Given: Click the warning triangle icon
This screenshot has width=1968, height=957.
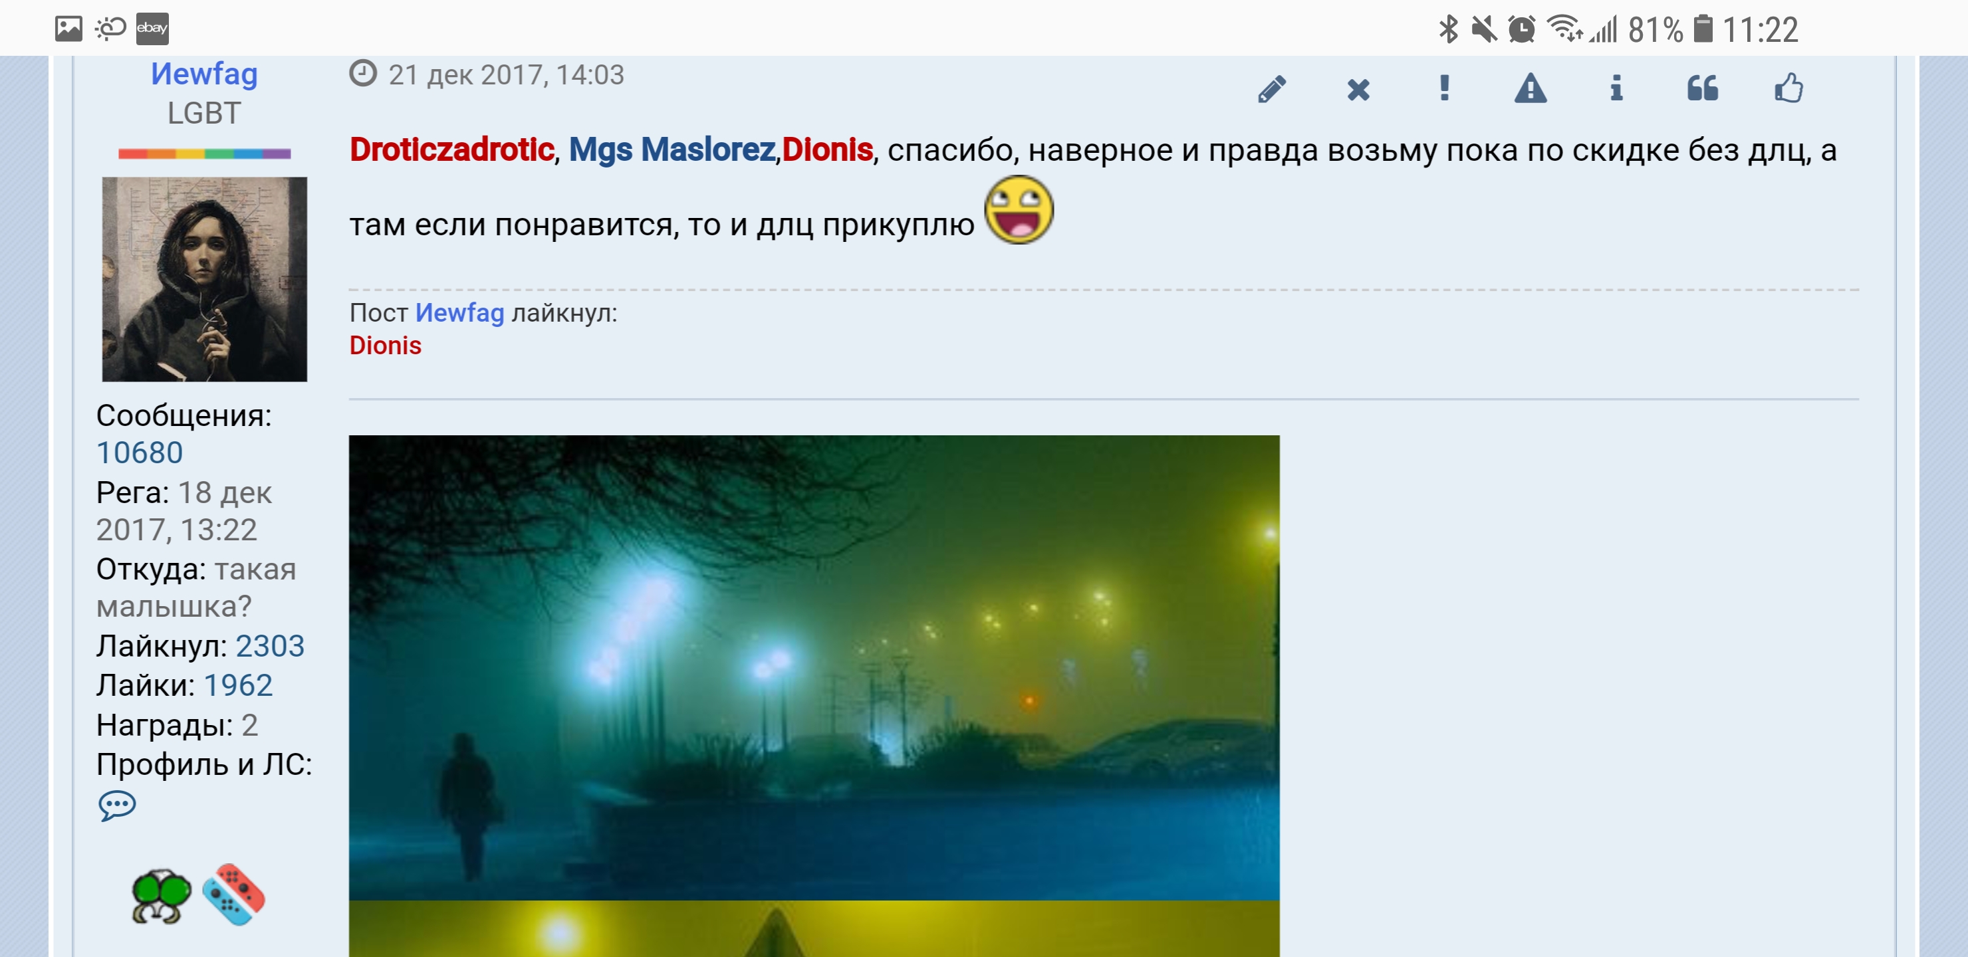Looking at the screenshot, I should point(1531,88).
